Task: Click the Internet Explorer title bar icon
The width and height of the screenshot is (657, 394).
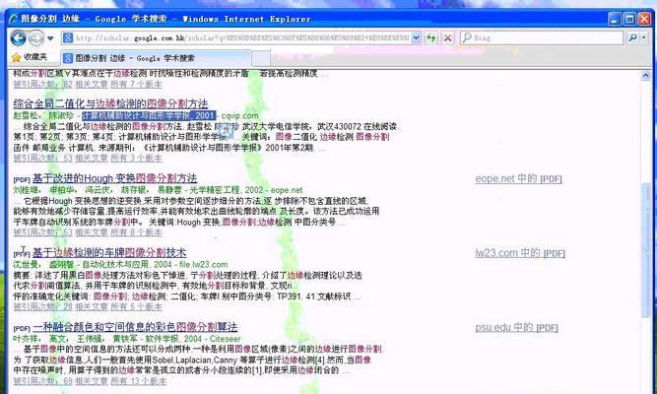Action: coord(14,19)
